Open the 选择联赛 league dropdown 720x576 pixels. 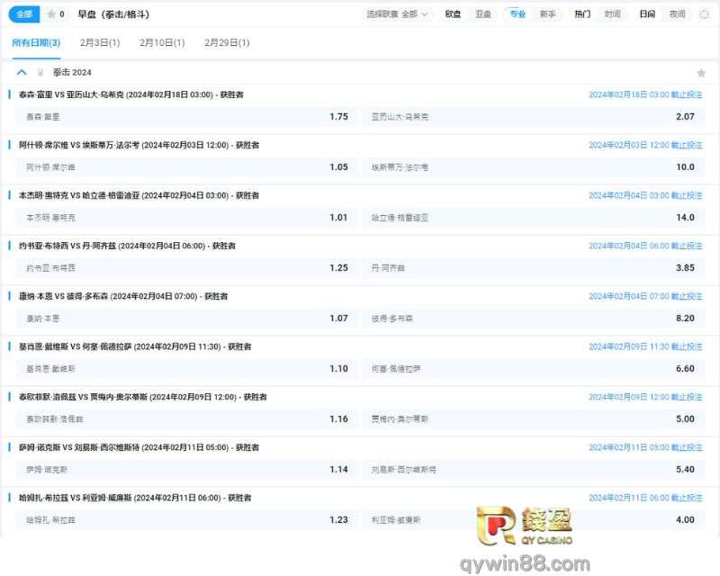click(398, 14)
